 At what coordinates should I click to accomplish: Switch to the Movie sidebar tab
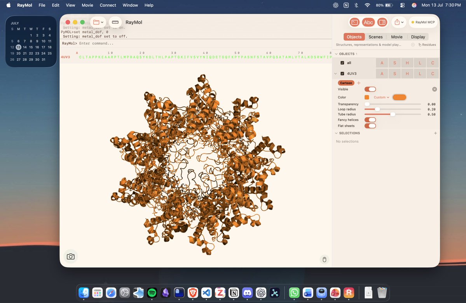tap(397, 37)
